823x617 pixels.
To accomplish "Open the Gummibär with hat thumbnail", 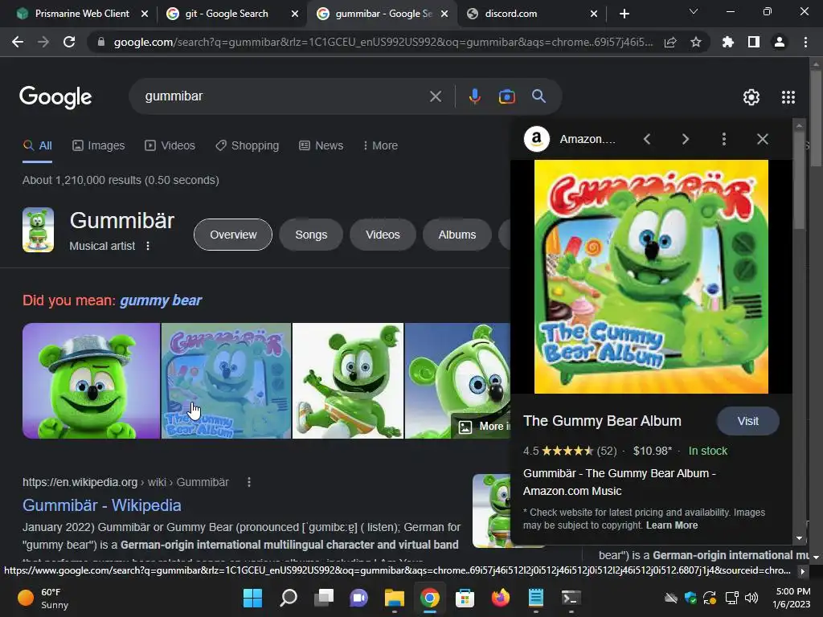I will (x=92, y=381).
